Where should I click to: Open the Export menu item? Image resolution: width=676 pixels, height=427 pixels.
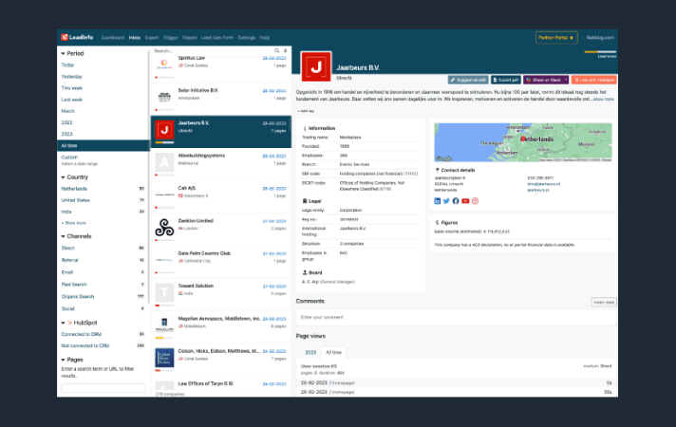coord(152,38)
